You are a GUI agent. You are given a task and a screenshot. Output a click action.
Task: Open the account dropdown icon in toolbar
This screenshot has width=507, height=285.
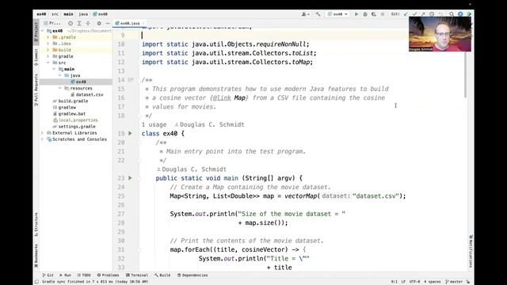(305, 14)
